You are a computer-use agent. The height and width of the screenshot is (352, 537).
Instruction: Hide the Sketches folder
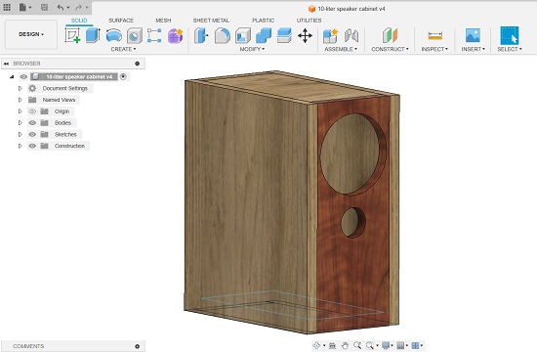click(32, 135)
